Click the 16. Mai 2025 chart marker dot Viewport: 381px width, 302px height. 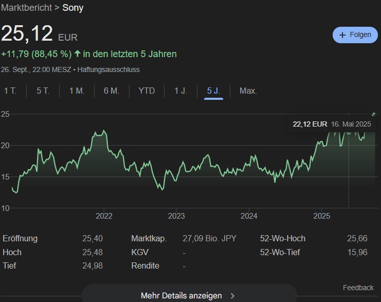point(349,133)
